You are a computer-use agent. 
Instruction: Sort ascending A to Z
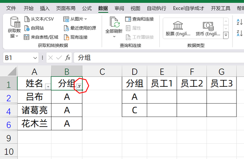tap(240, 22)
